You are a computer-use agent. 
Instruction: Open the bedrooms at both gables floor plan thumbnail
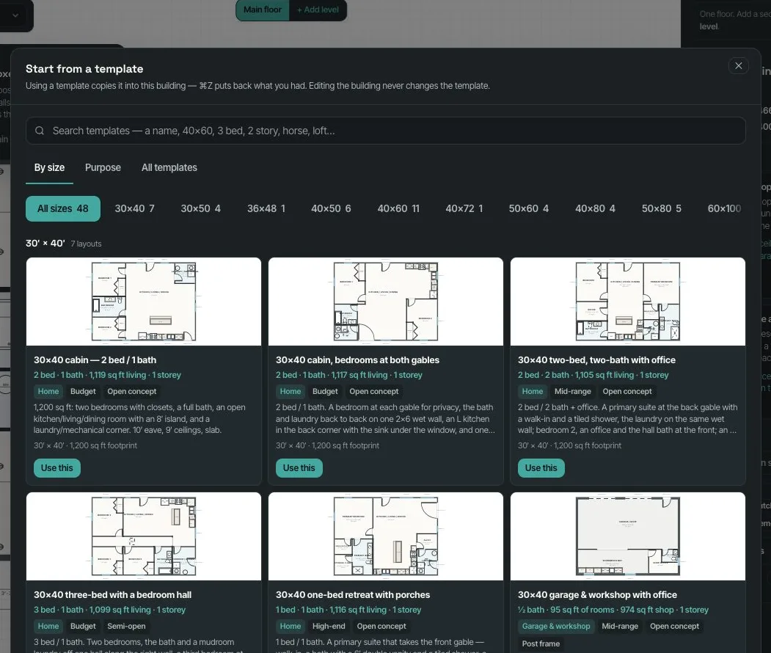(x=386, y=302)
